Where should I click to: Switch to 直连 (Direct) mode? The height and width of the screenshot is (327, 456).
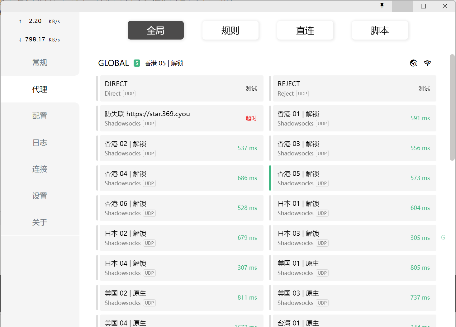(305, 30)
